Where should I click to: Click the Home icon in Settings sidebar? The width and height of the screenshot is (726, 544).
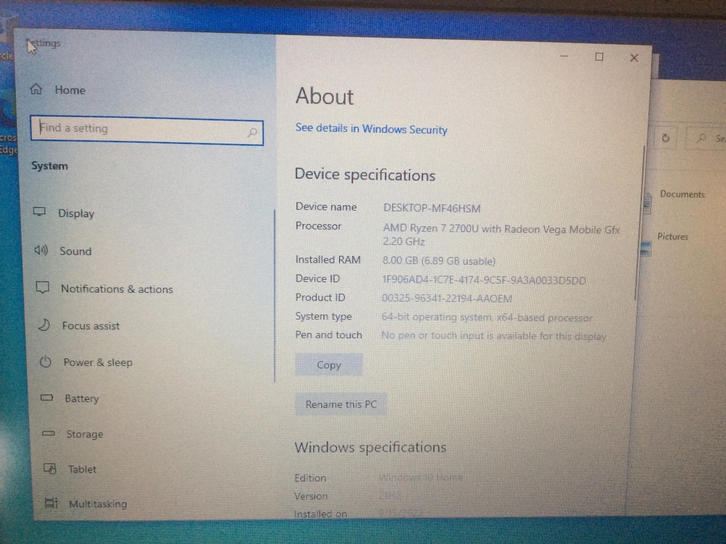pyautogui.click(x=36, y=90)
